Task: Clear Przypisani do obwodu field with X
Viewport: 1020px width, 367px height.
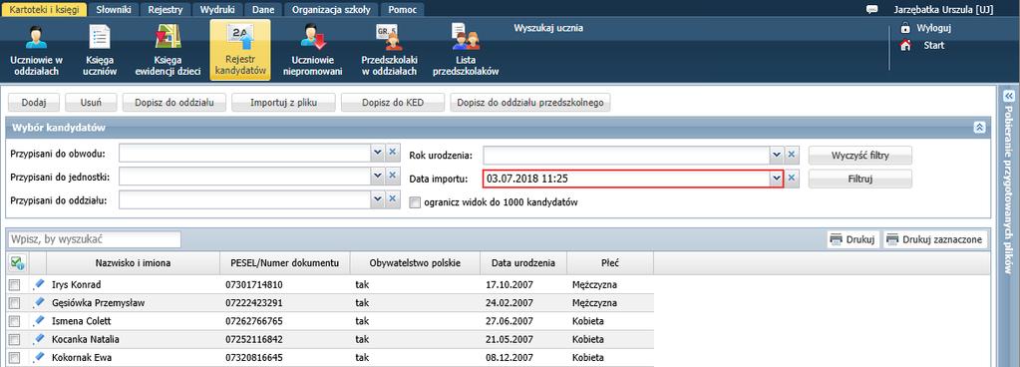Action: 392,154
